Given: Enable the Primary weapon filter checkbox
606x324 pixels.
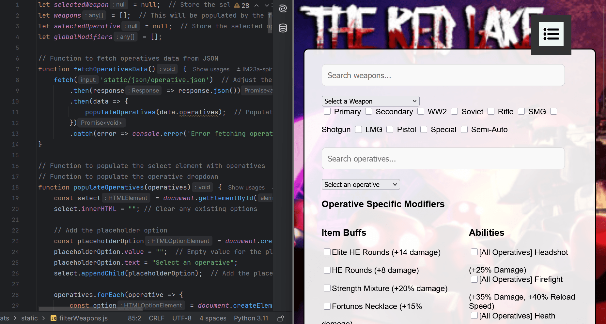Looking at the screenshot, I should 327,111.
